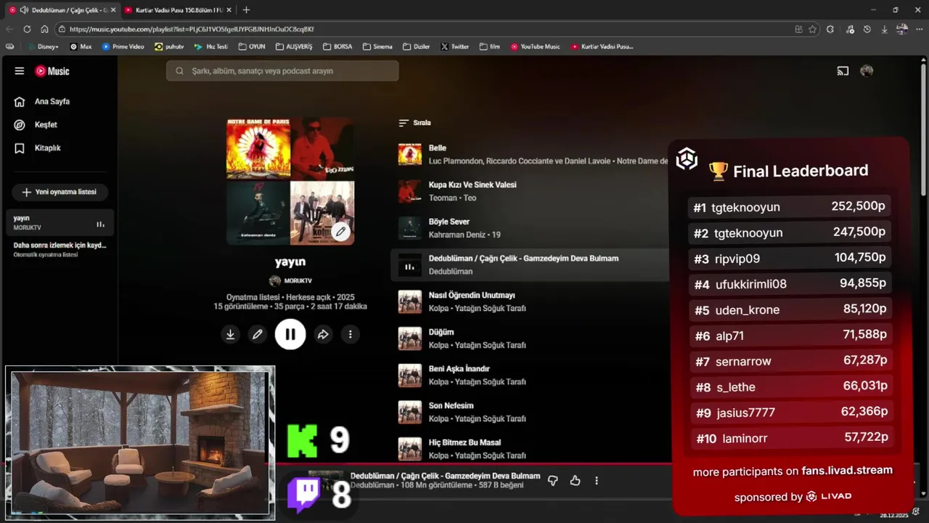The image size is (929, 523).
Task: Open the browser history icon
Action: click(x=867, y=29)
